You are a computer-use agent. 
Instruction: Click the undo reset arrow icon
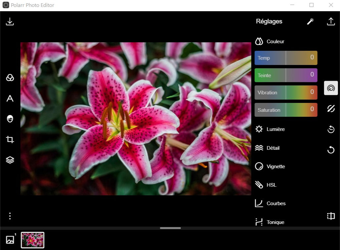(331, 150)
